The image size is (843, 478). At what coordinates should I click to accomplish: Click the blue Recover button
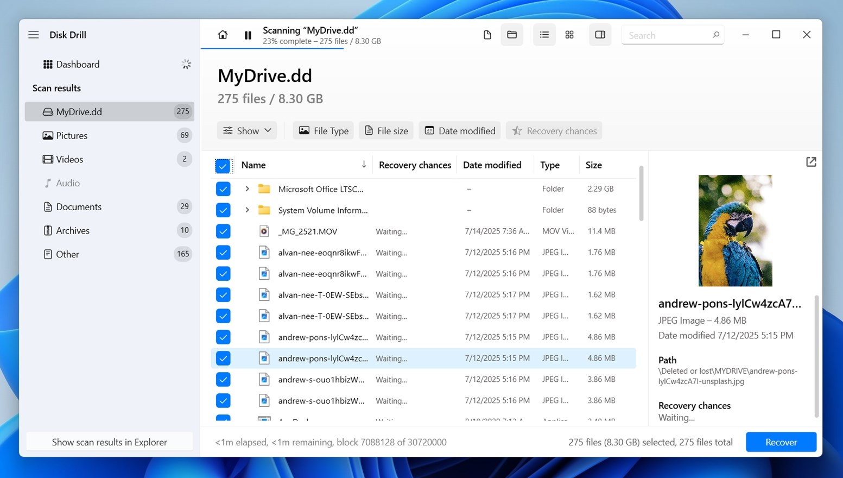coord(781,442)
